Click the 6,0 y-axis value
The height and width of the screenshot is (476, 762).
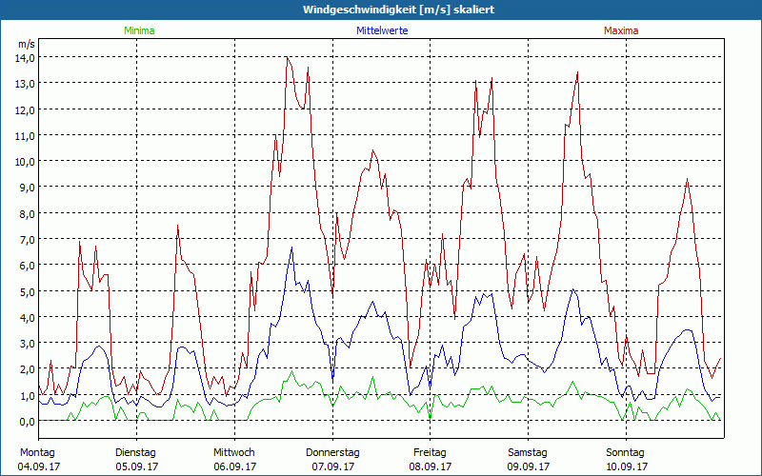click(x=27, y=266)
